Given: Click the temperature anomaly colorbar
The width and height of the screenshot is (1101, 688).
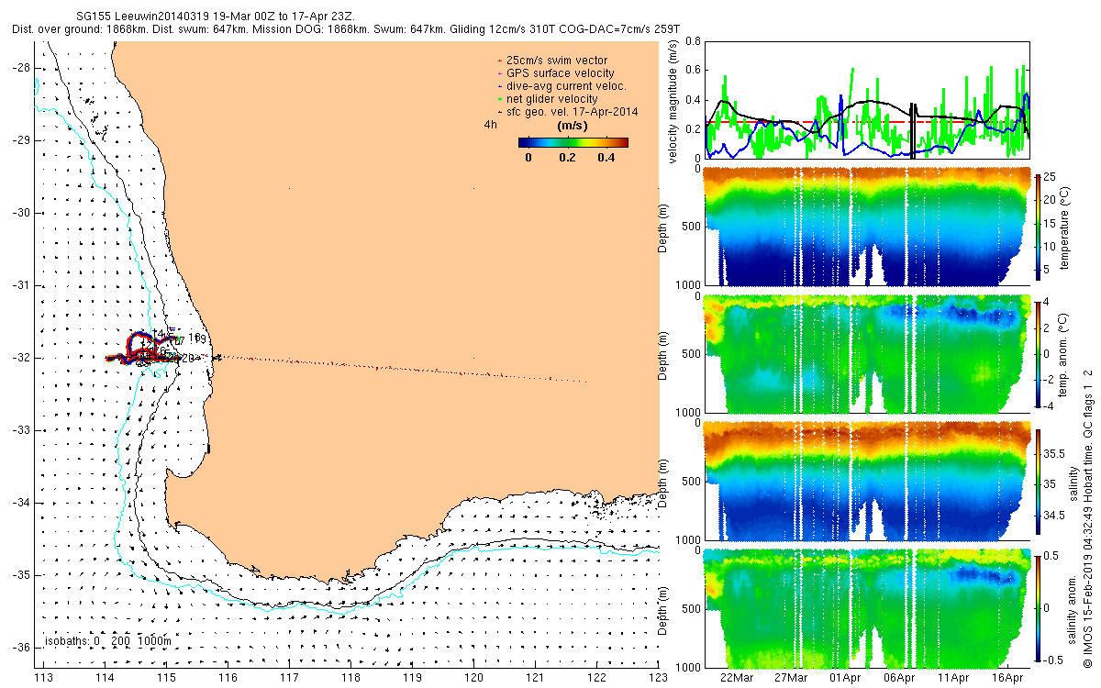Looking at the screenshot, I should pos(1038,353).
